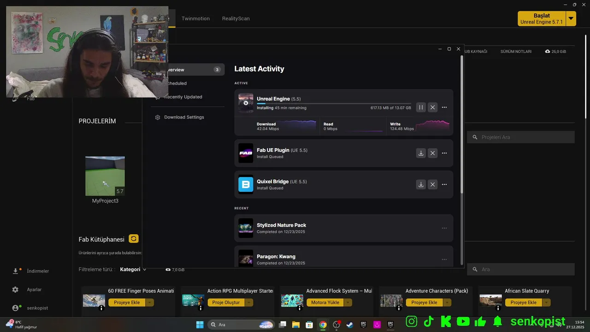590x332 pixels.
Task: Show info for Action RPG Multiplayer Starter
Action: [201, 308]
